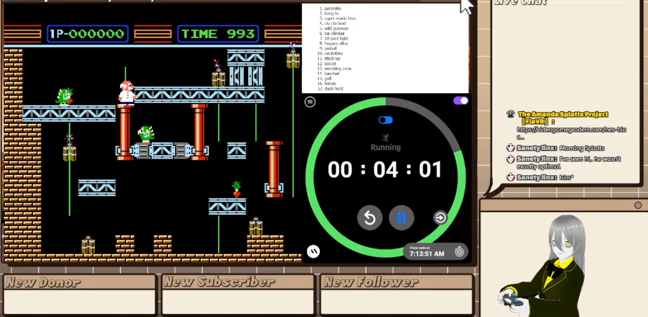
Task: Click the 'TIME 993' game counter
Action: click(x=218, y=34)
